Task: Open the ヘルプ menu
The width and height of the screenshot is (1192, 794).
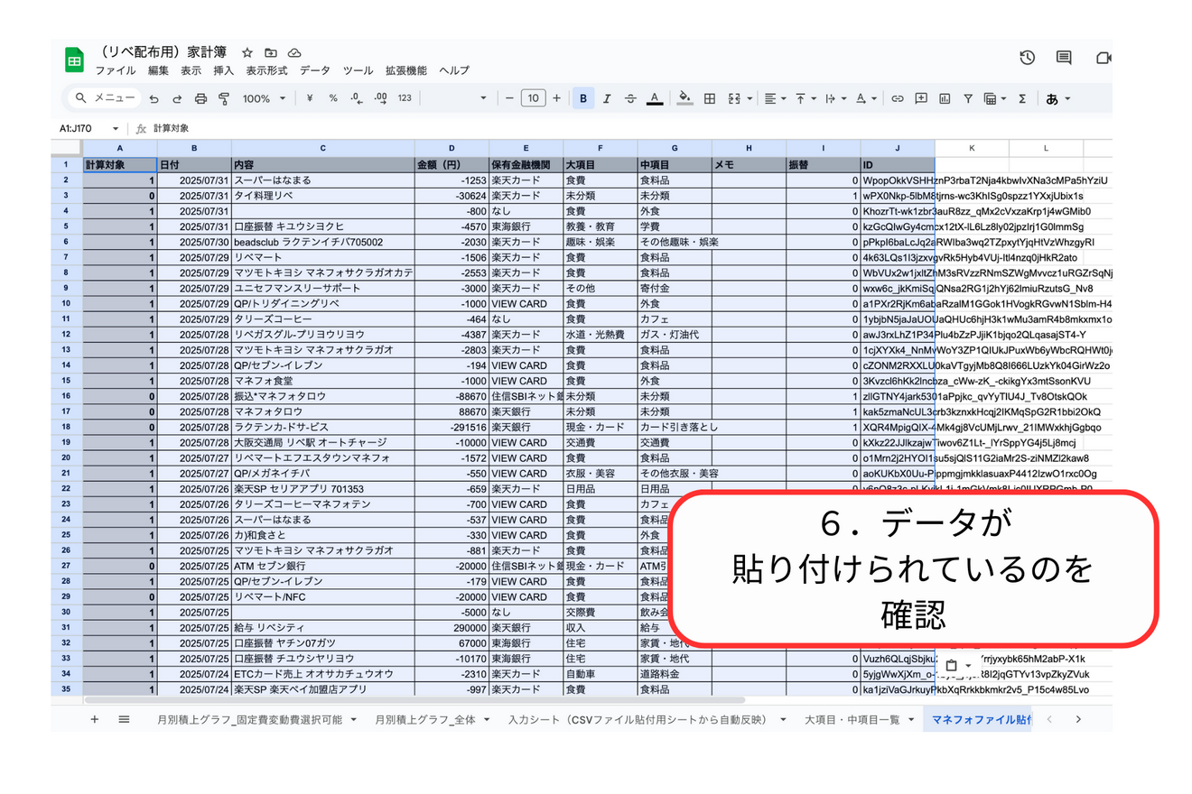Action: [x=454, y=70]
